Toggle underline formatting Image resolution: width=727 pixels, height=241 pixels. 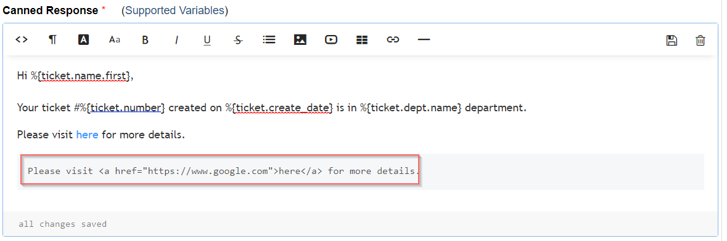(x=207, y=40)
